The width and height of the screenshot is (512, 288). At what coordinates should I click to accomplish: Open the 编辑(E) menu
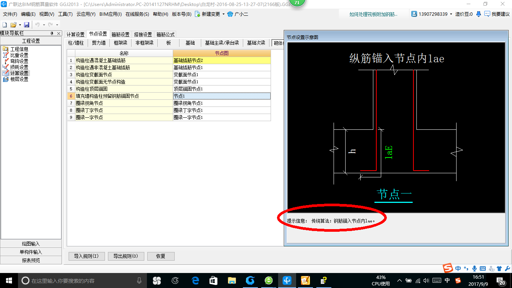(x=28, y=14)
